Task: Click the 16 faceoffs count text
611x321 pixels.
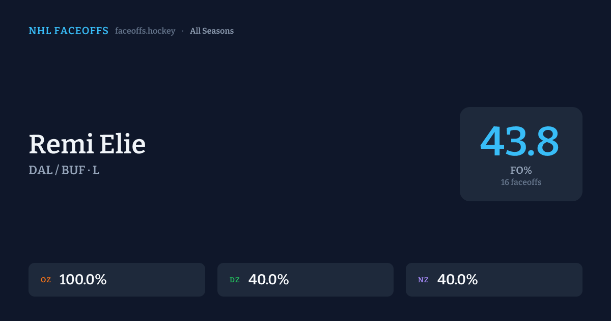Action: 521,182
